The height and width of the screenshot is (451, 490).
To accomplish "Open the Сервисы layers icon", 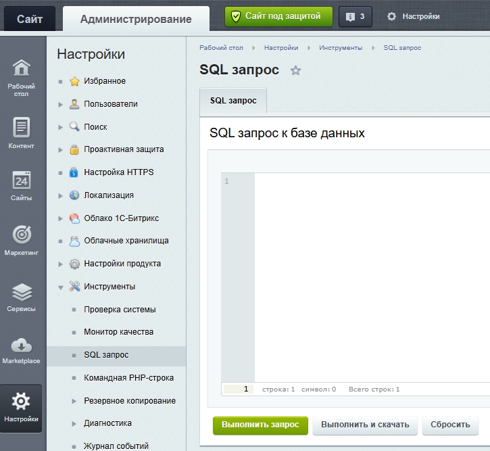I will point(22,296).
